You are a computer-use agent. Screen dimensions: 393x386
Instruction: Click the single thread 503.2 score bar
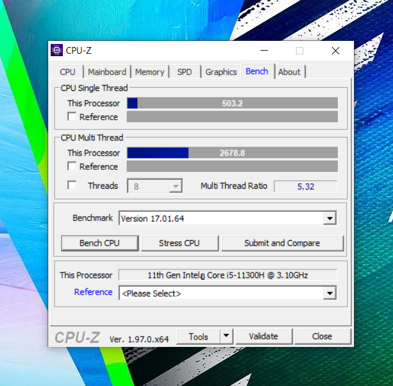pos(233,103)
